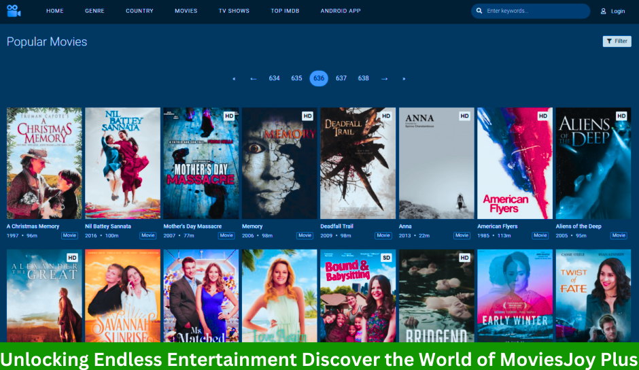
Task: Click 'A Christmas Memory' title link
Action: click(x=33, y=226)
